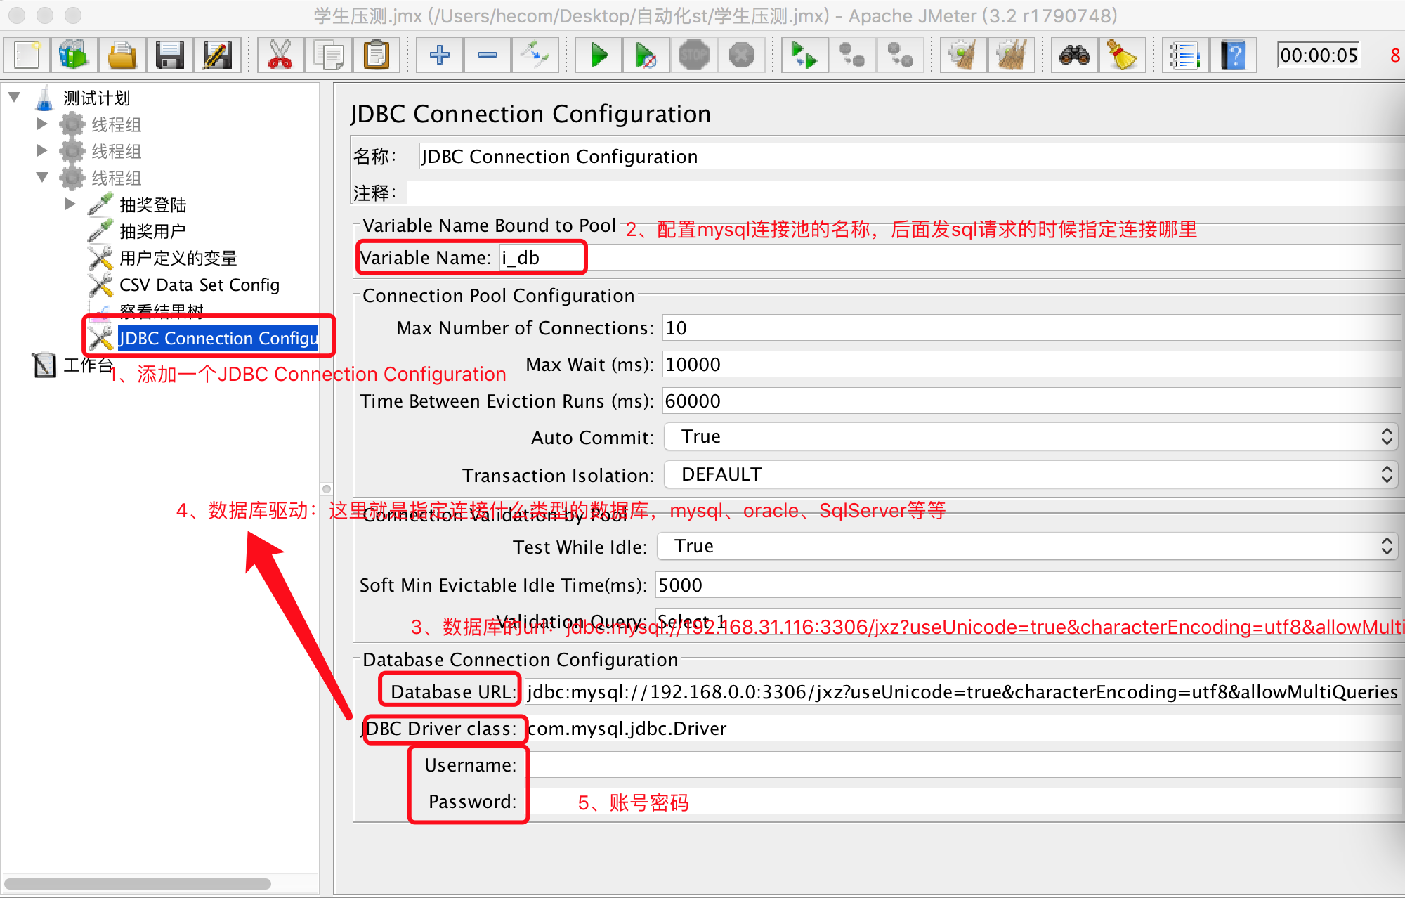The height and width of the screenshot is (898, 1405).
Task: Save the test plan with floppy icon
Action: tap(169, 55)
